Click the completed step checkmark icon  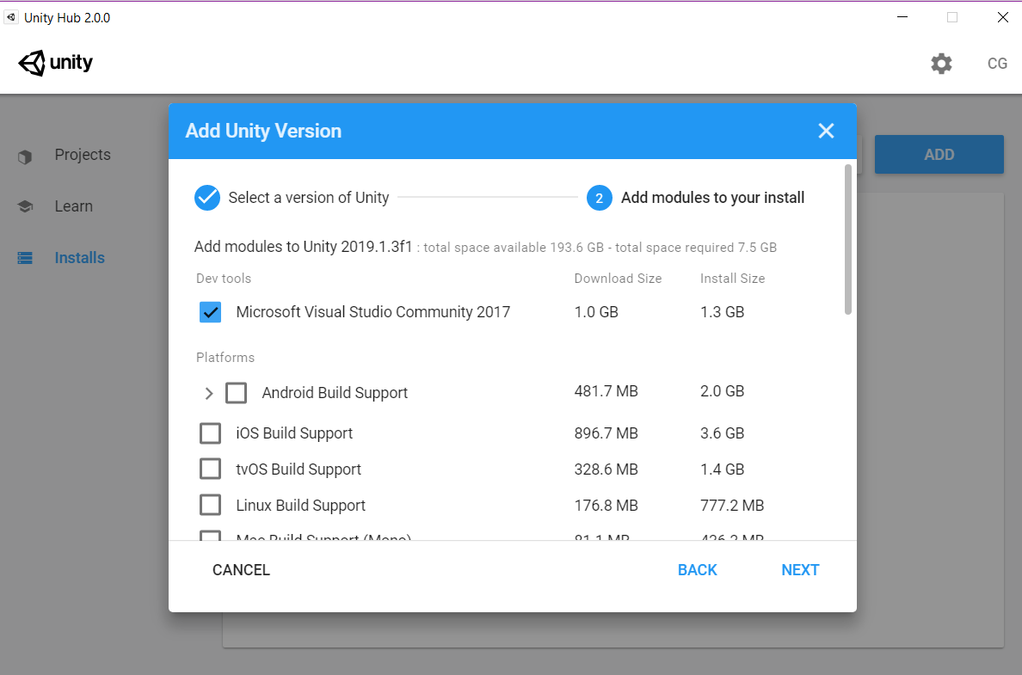[207, 198]
